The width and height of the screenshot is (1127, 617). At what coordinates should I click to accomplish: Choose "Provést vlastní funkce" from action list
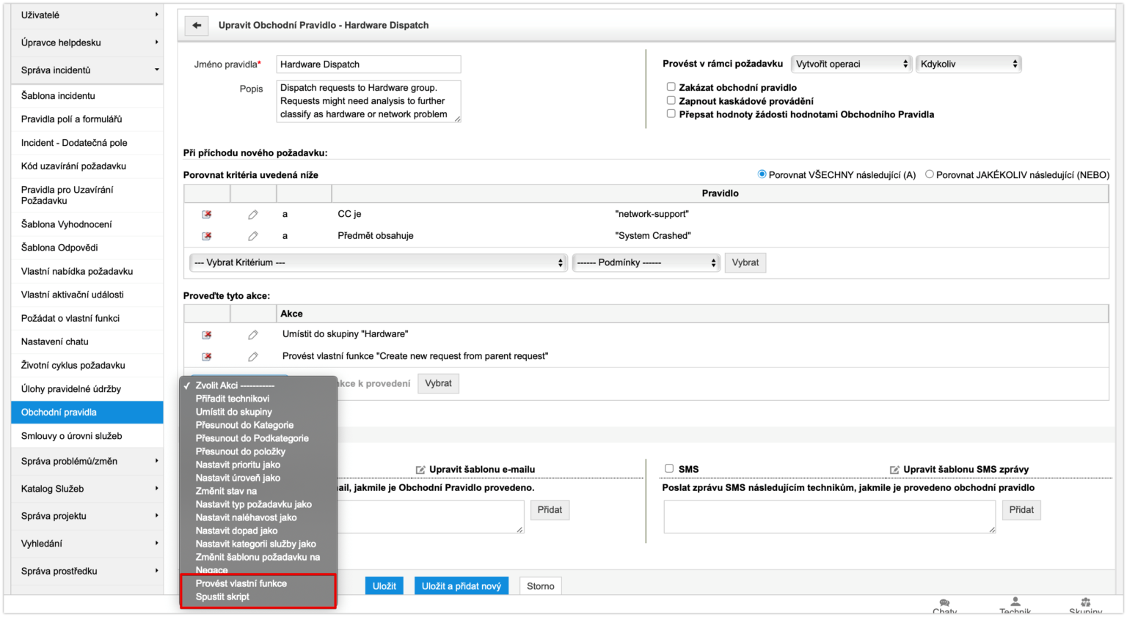tap(241, 583)
